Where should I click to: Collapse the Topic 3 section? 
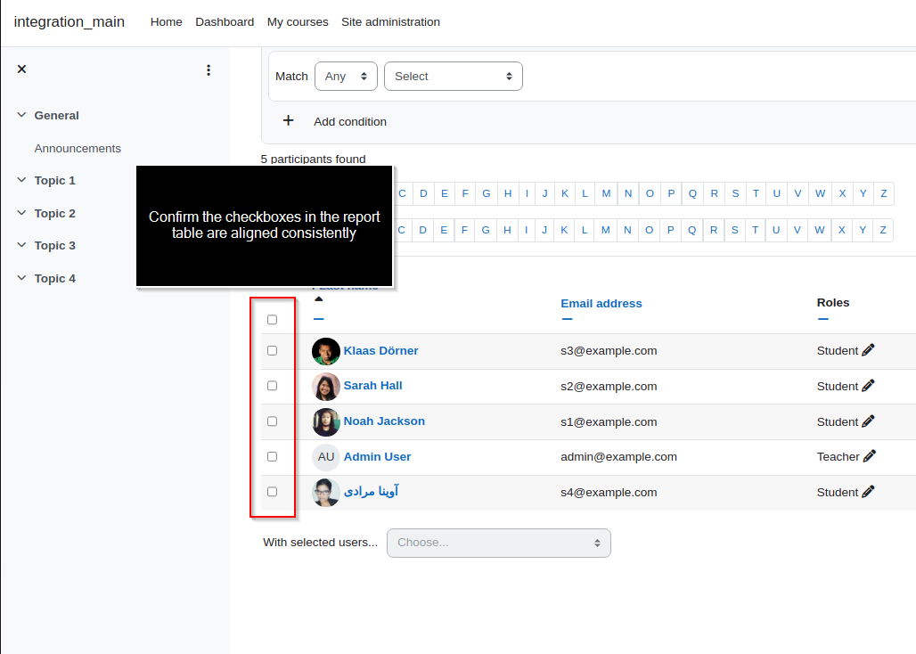(x=21, y=245)
